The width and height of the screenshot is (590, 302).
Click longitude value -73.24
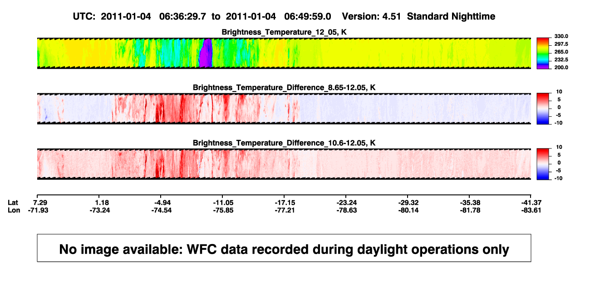(x=101, y=210)
